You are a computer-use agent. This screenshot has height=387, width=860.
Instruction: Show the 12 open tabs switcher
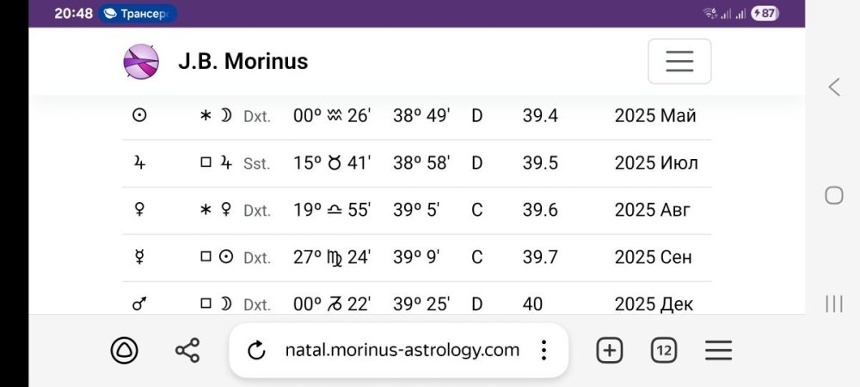(663, 350)
